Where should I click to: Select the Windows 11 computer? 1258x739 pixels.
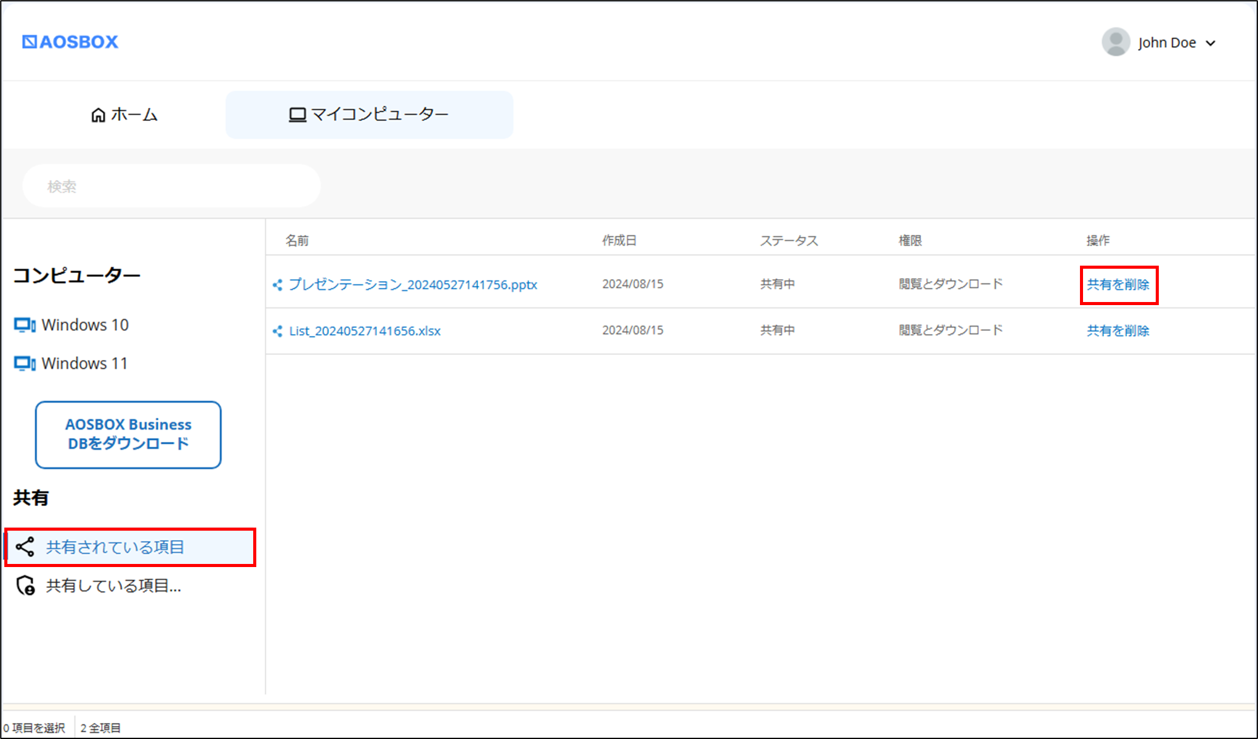71,364
